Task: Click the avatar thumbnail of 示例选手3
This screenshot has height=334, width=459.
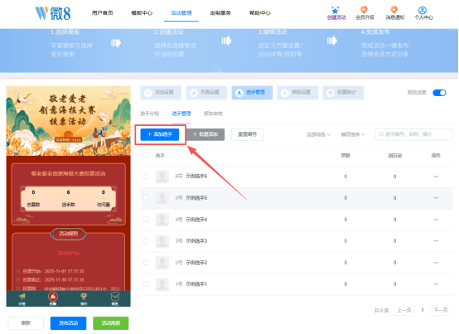Action: [162, 241]
